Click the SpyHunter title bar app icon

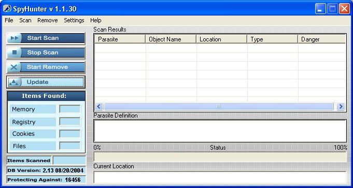(7, 9)
